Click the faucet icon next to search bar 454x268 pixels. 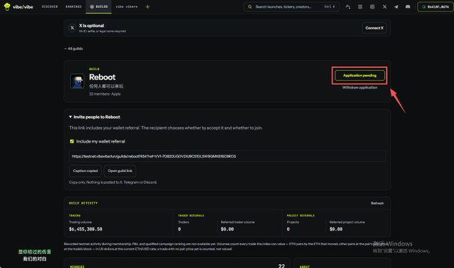click(348, 7)
